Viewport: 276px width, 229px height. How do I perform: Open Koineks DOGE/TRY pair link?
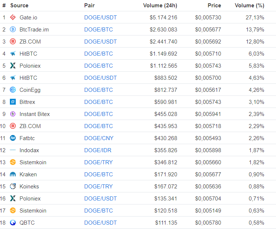click(x=98, y=187)
